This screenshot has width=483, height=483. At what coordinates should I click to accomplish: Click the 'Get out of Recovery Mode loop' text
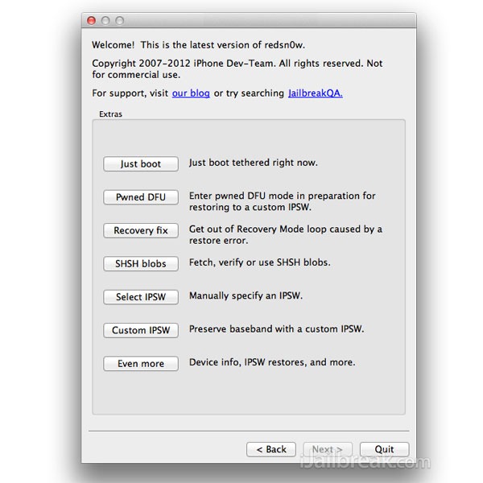(x=286, y=234)
